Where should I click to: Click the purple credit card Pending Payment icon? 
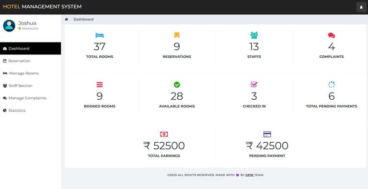[267, 134]
